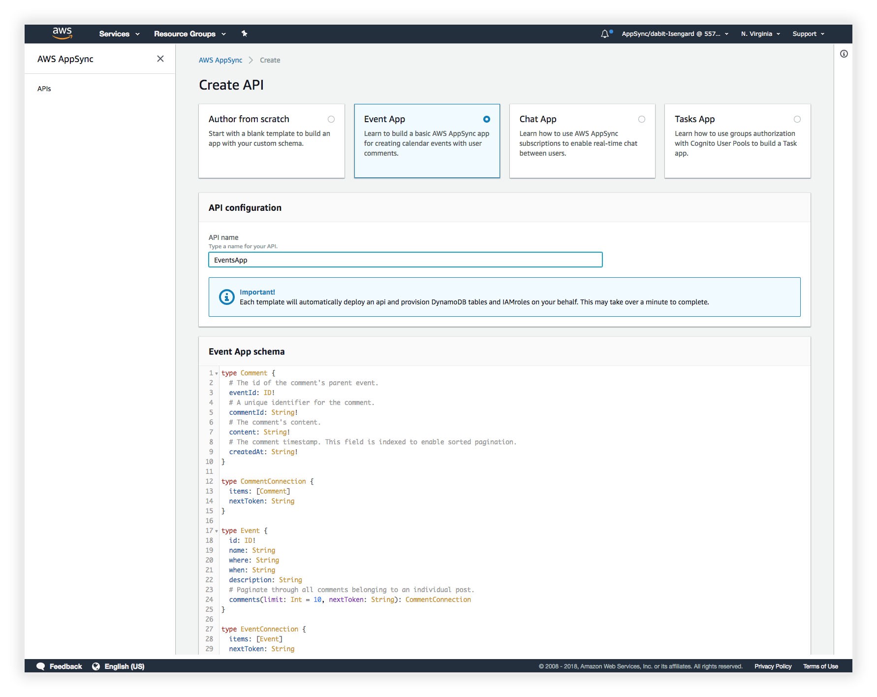Click the pin shortcut icon in navbar
The width and height of the screenshot is (877, 697).
244,33
